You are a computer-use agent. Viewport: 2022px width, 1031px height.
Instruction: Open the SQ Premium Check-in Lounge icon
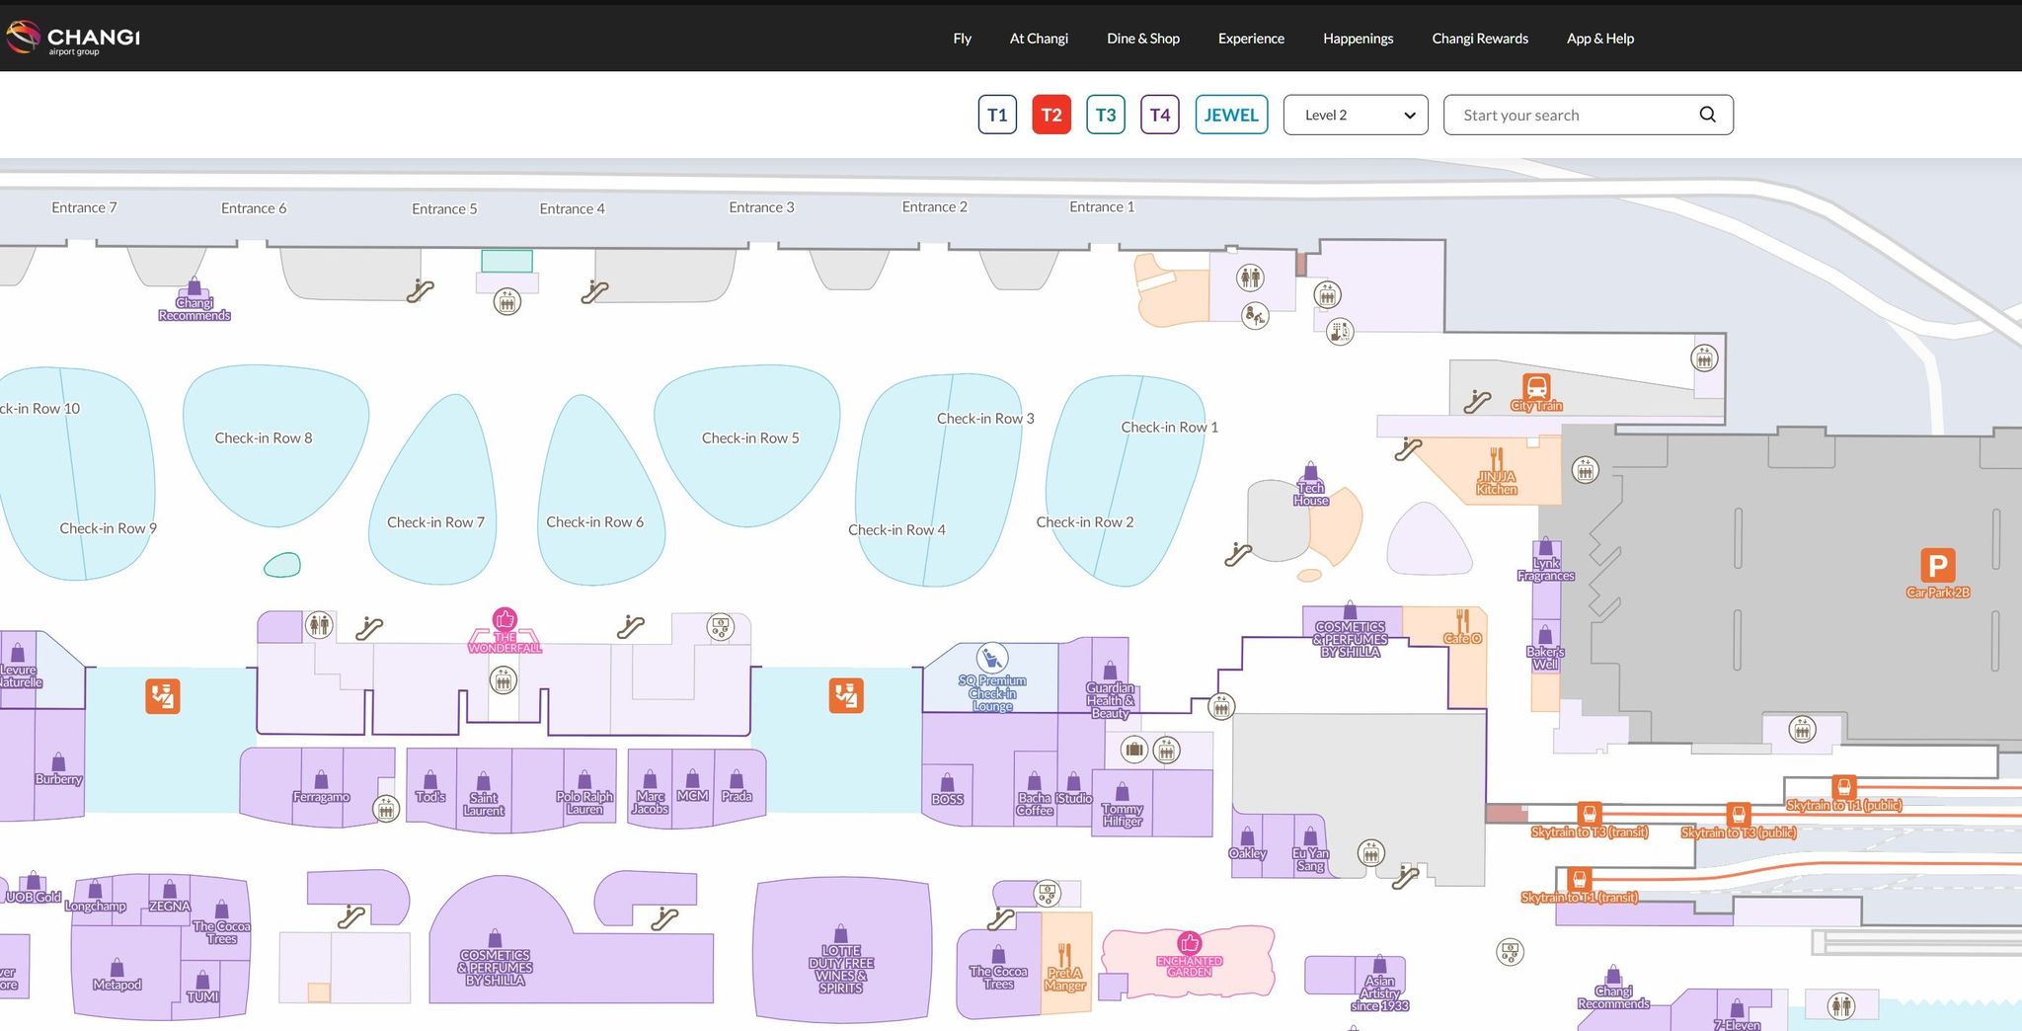click(x=991, y=657)
